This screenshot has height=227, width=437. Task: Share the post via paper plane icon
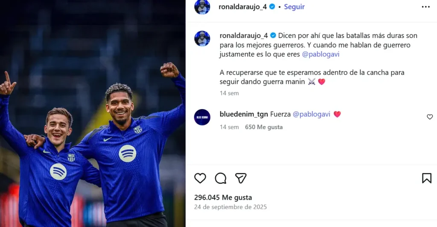tap(241, 178)
